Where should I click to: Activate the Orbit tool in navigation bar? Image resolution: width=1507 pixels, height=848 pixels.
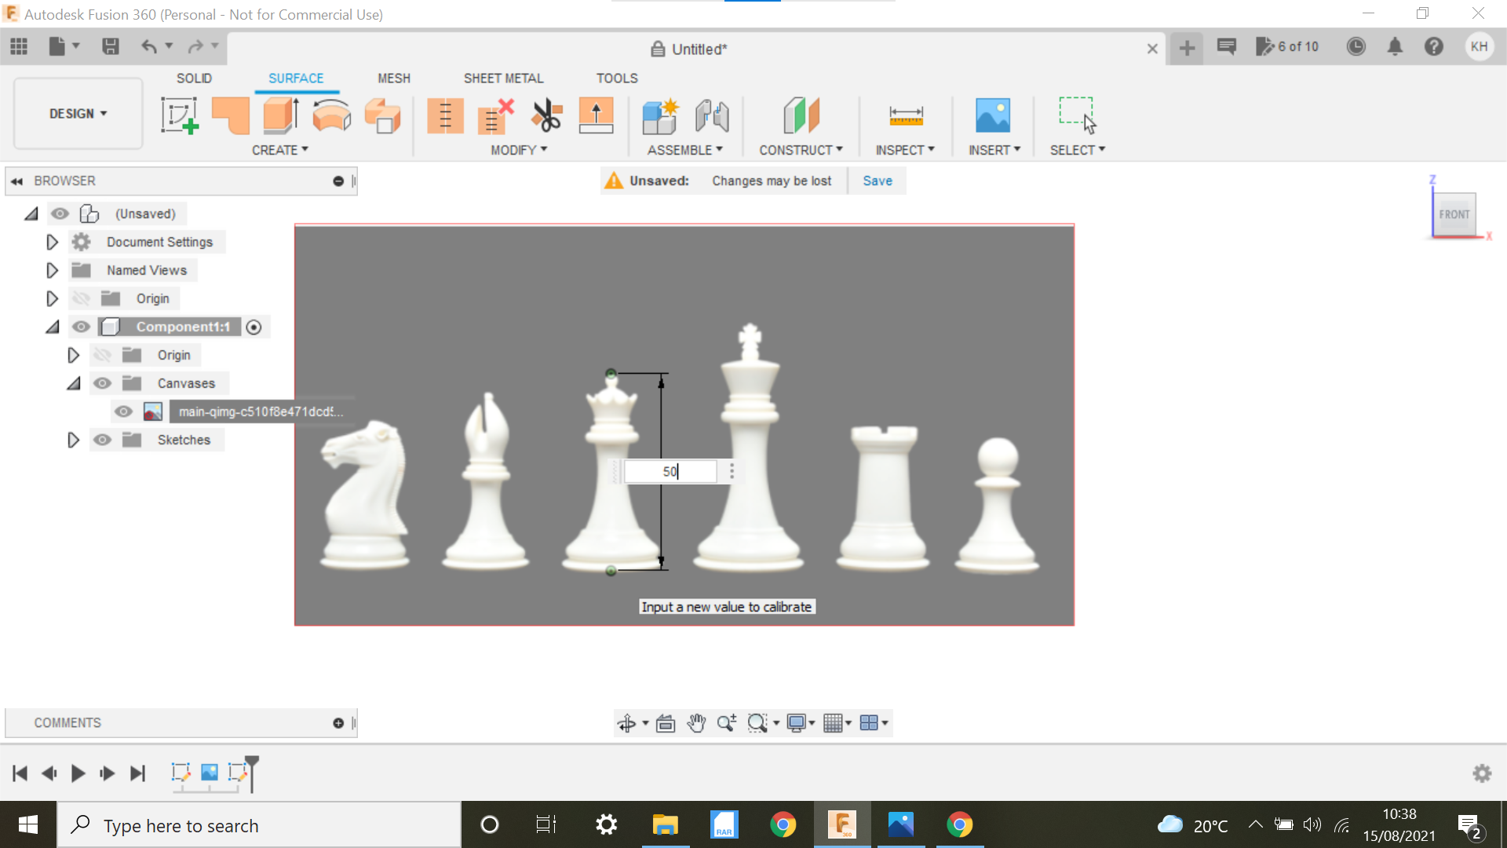[x=628, y=723]
